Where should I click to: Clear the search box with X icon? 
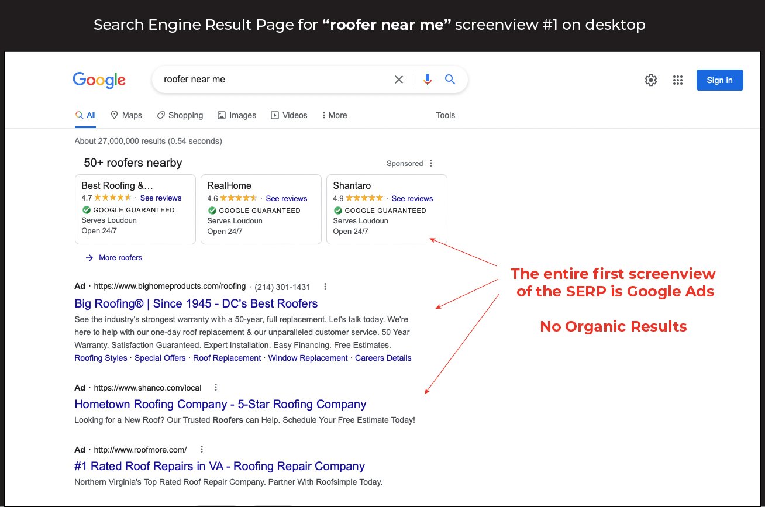click(399, 80)
